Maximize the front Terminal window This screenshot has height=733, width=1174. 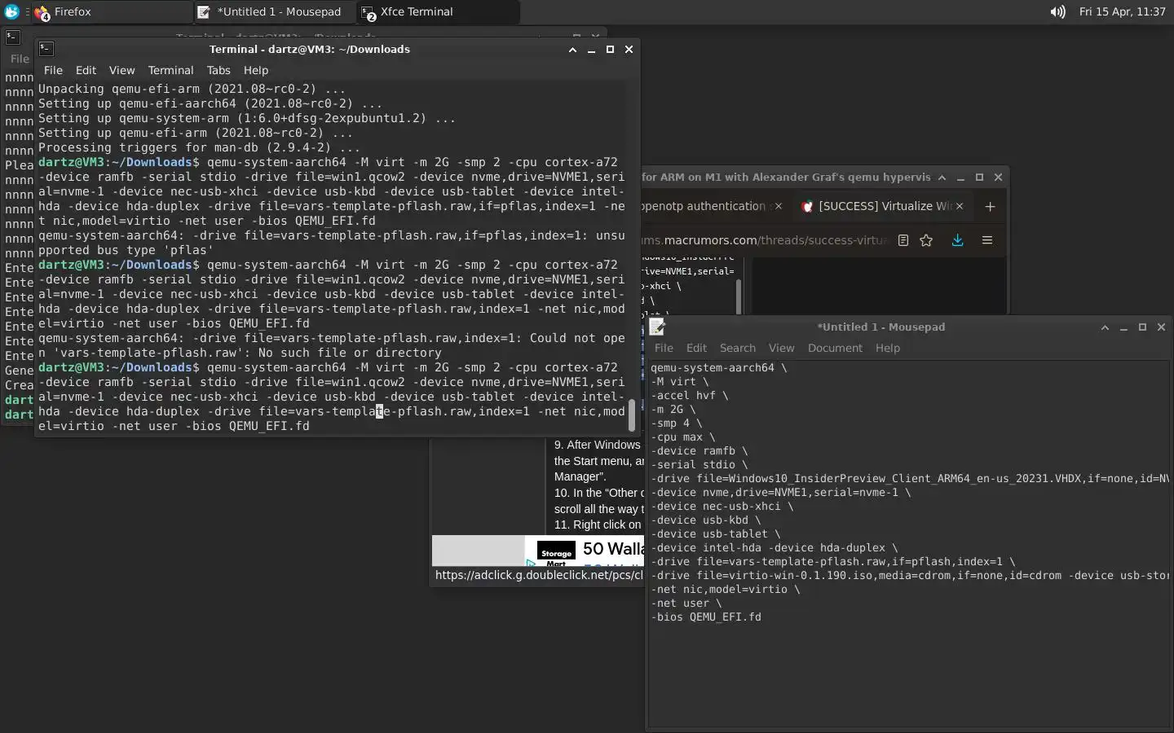(610, 49)
